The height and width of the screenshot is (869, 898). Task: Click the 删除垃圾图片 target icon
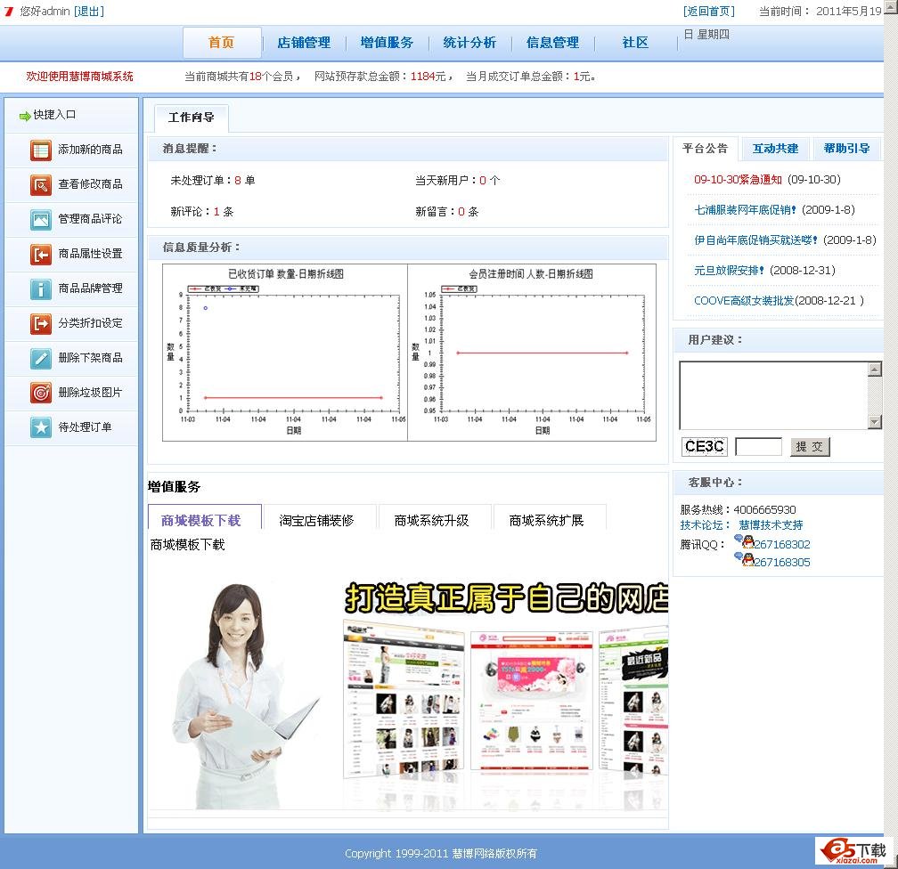pyautogui.click(x=41, y=393)
